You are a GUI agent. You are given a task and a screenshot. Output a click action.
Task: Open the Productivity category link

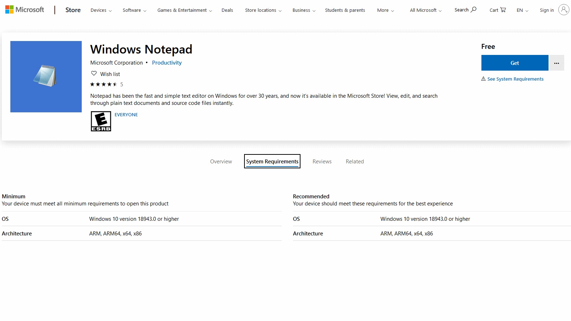(x=167, y=62)
